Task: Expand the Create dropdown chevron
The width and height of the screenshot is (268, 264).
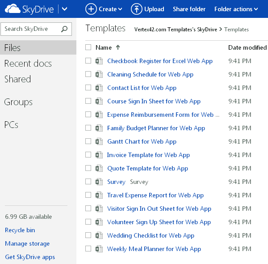Action: [120, 9]
